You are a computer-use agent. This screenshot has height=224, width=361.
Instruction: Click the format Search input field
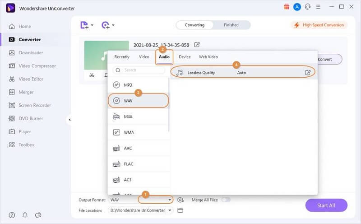(x=141, y=70)
